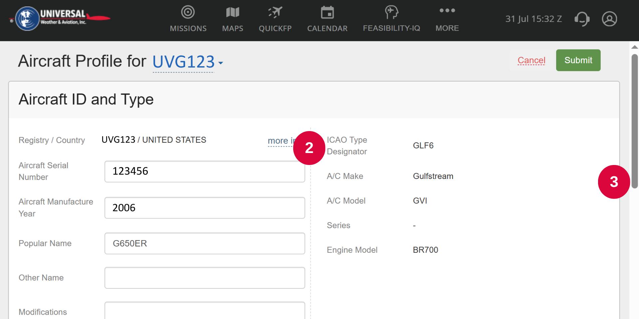Image resolution: width=639 pixels, height=319 pixels.
Task: Click the QuickFP airplane icon
Action: (275, 12)
